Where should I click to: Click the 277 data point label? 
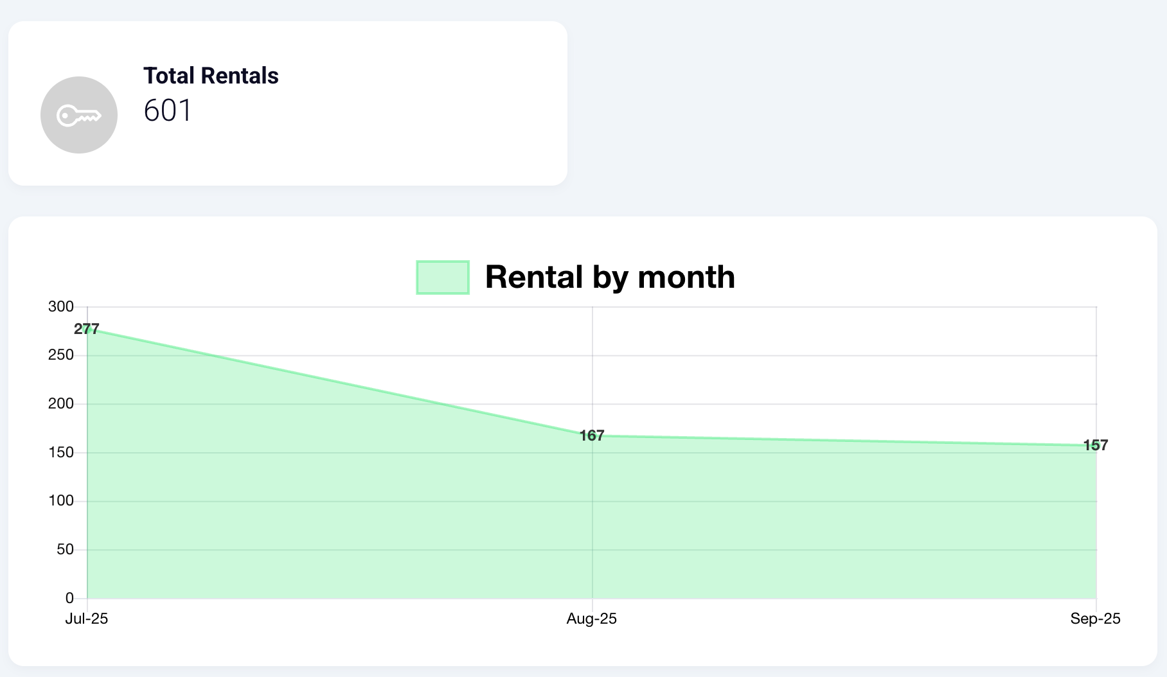tap(87, 330)
